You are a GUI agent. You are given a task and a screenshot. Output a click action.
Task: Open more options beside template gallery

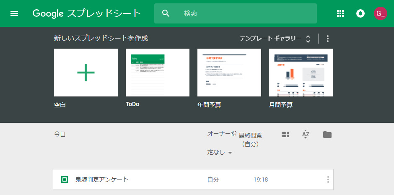tap(328, 39)
